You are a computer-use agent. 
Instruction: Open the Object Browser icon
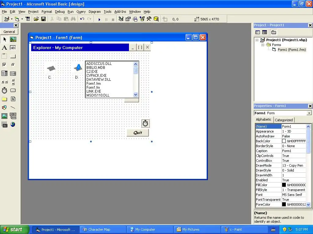click(142, 19)
